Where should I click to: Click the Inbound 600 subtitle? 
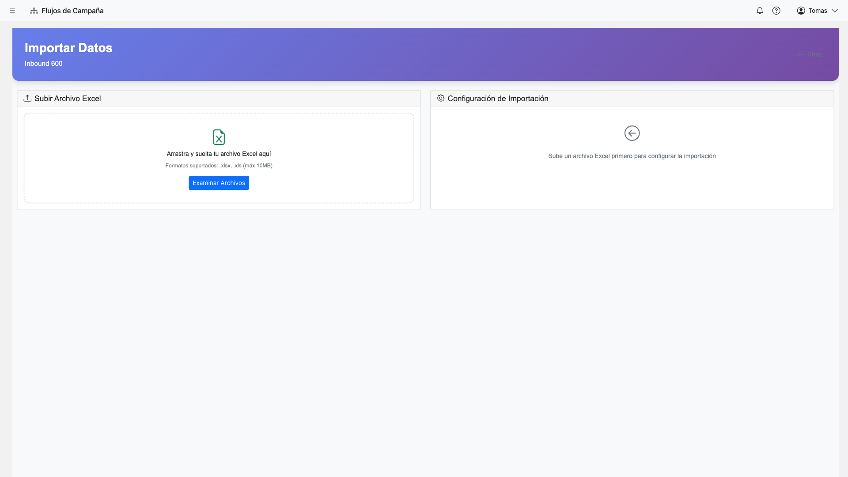(x=43, y=63)
